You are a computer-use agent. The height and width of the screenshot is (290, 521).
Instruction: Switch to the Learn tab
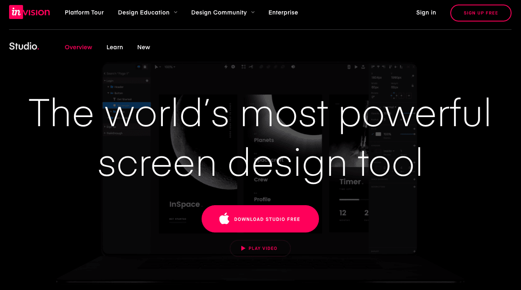point(114,47)
